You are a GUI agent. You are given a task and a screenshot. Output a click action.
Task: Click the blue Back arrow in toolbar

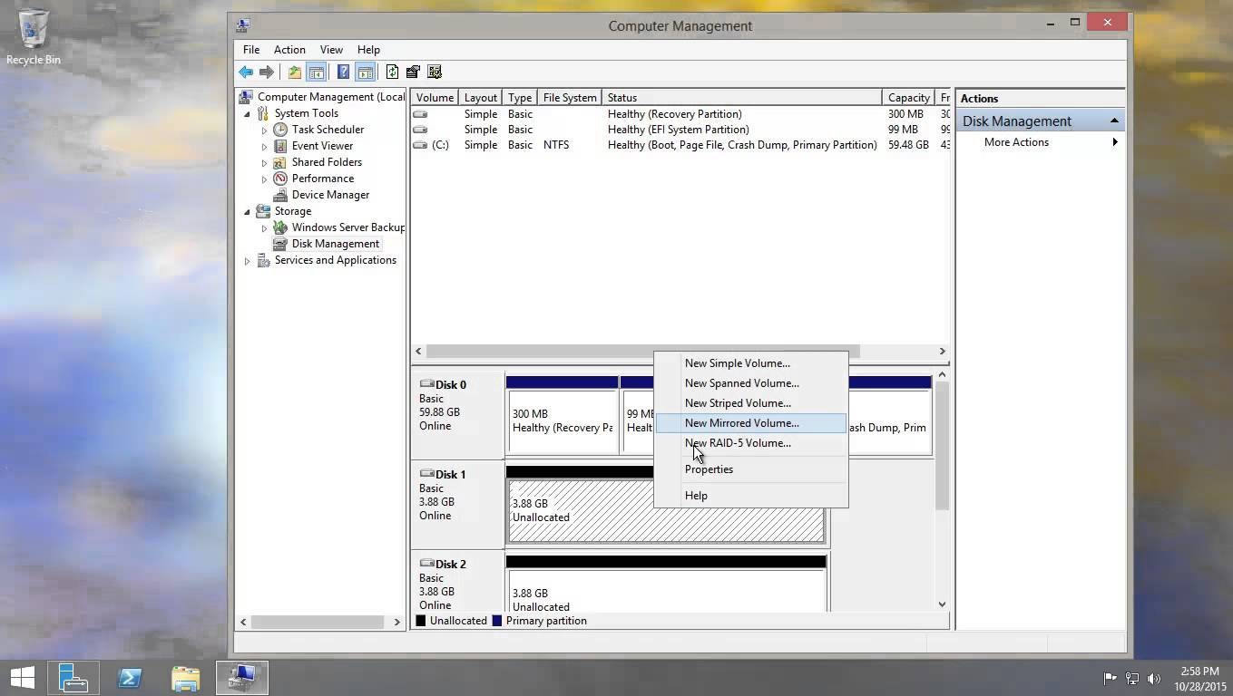point(246,72)
